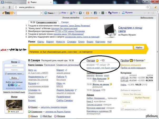Click the round icon next to Почта
This screenshot has height=119, width=159.
click(19, 62)
